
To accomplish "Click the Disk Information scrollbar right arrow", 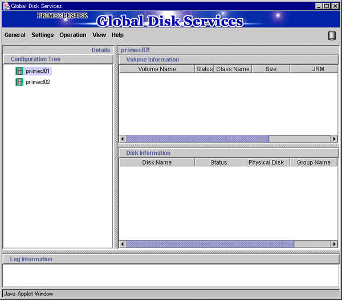I will (x=334, y=244).
